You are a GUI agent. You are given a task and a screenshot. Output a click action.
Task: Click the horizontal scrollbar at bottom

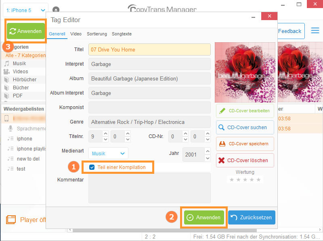click(x=164, y=230)
